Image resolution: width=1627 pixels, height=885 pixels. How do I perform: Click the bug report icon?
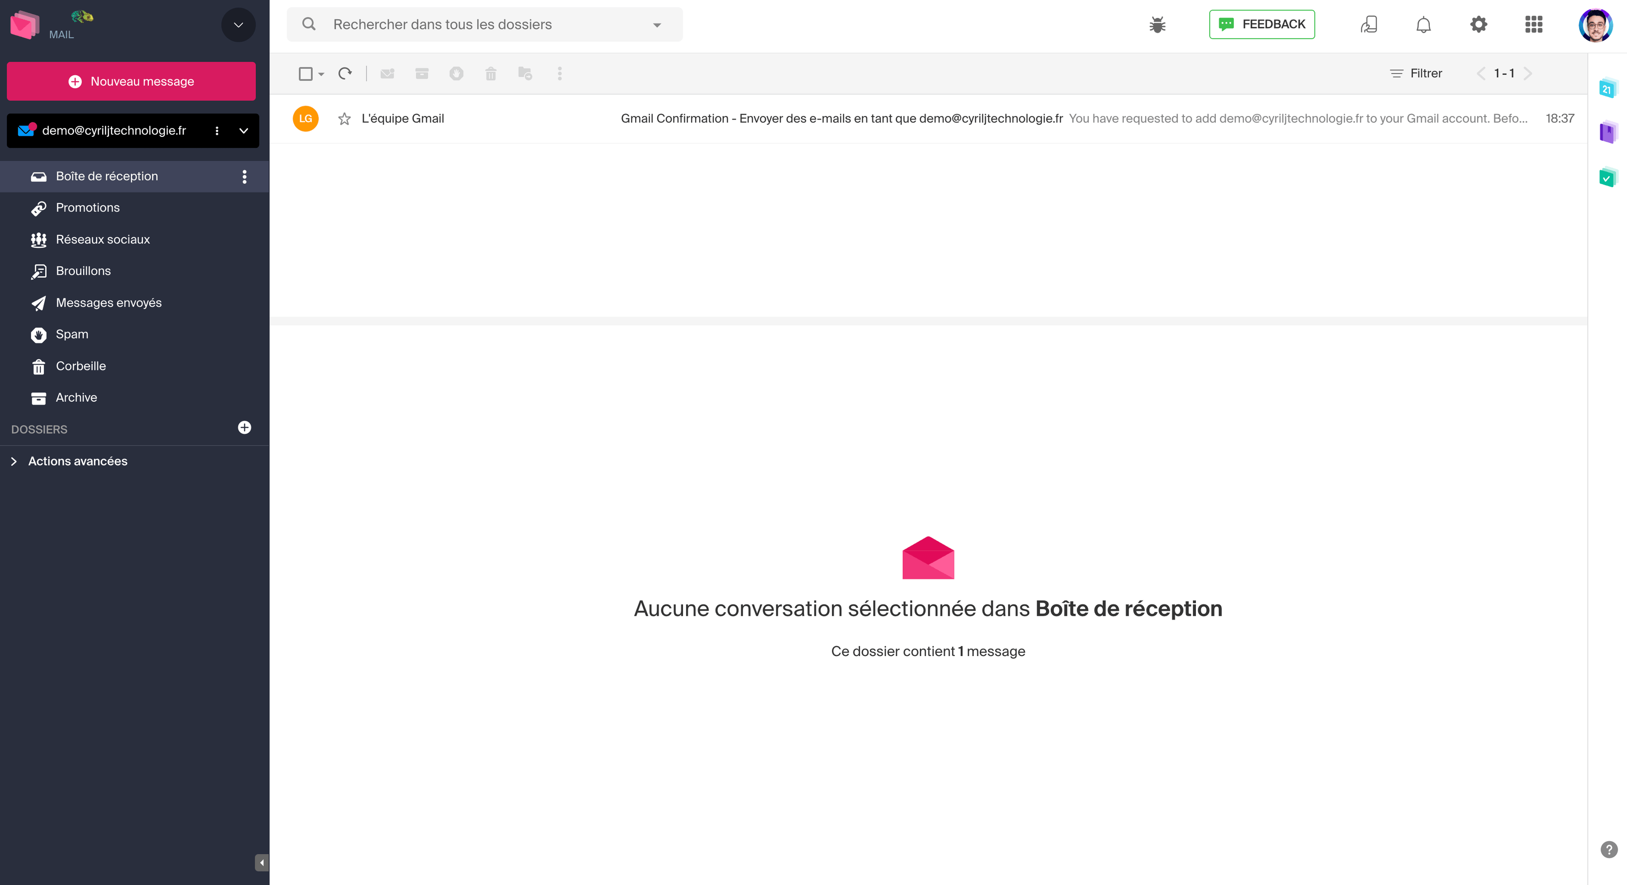coord(1157,24)
